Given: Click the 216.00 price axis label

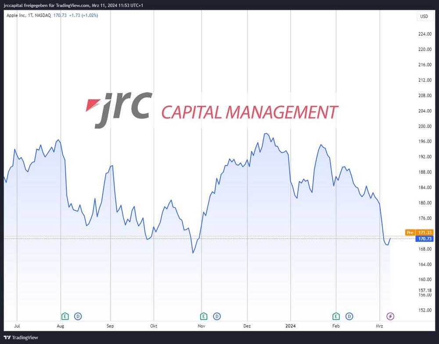Looking at the screenshot, I should [425, 64].
